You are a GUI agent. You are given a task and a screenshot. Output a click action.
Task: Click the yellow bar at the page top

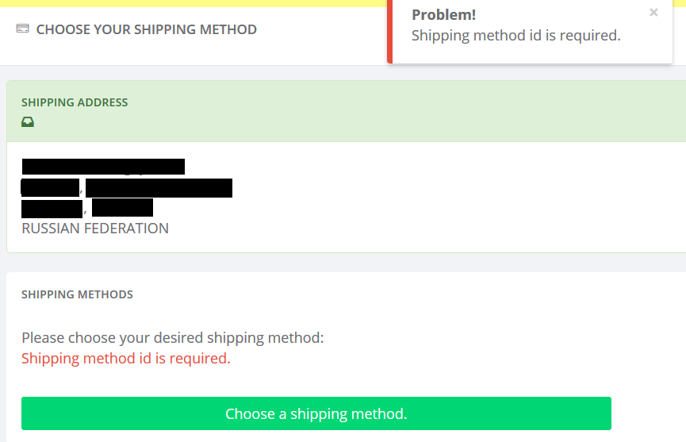point(190,3)
